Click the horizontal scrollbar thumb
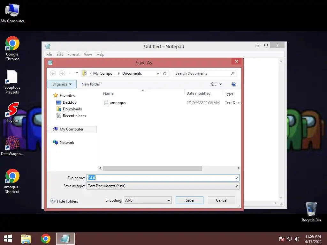This screenshot has width=327, height=245. click(x=152, y=168)
